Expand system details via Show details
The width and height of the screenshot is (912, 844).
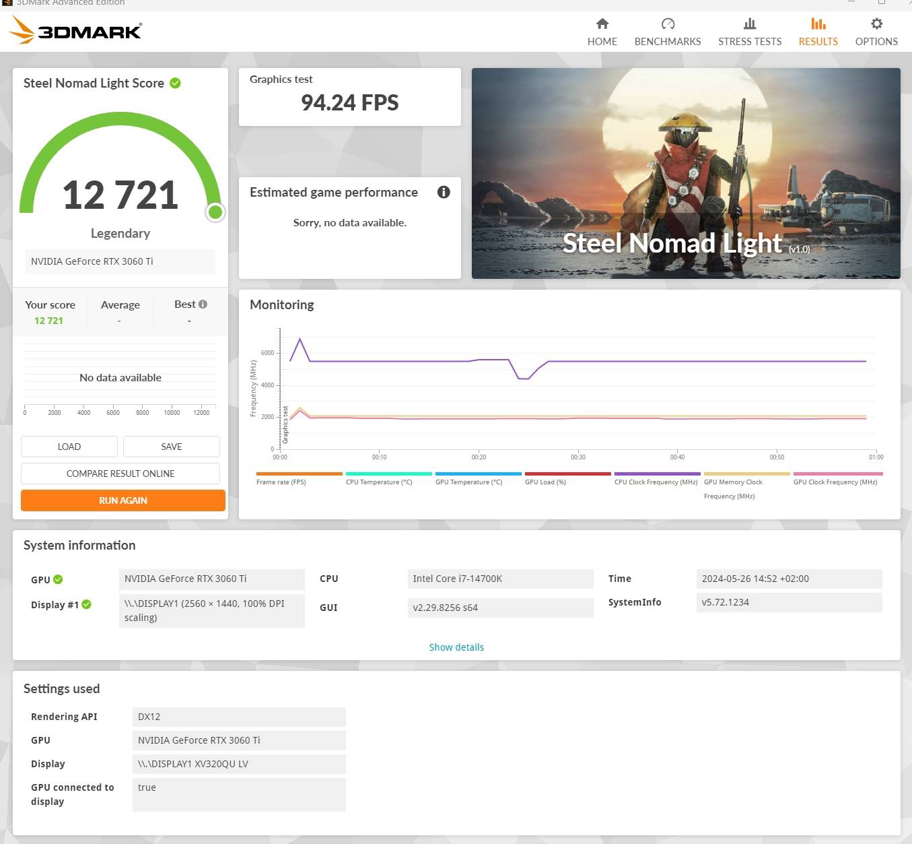point(456,647)
